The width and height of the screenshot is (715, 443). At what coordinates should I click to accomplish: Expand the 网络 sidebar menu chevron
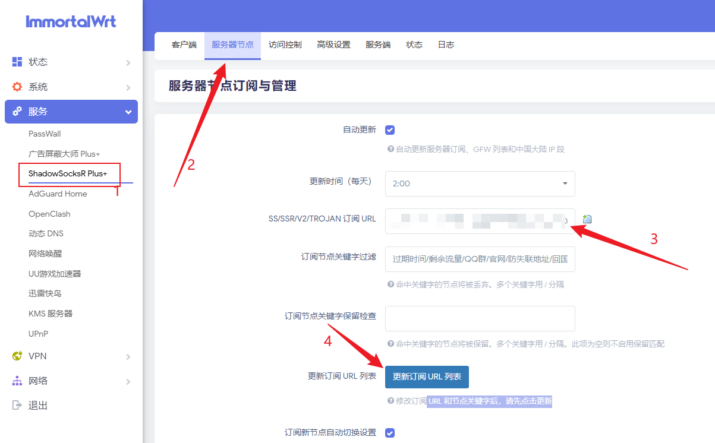pyautogui.click(x=128, y=381)
